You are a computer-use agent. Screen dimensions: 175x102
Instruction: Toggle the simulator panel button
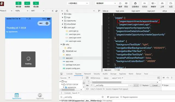(x=18, y=3)
